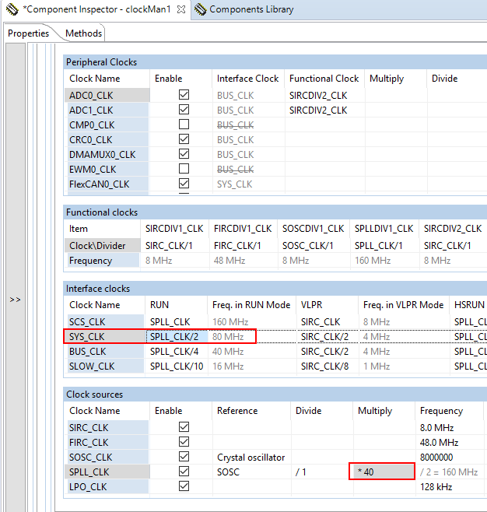
Task: Toggle the CRC0_CLK enable checkbox
Action: (x=184, y=139)
